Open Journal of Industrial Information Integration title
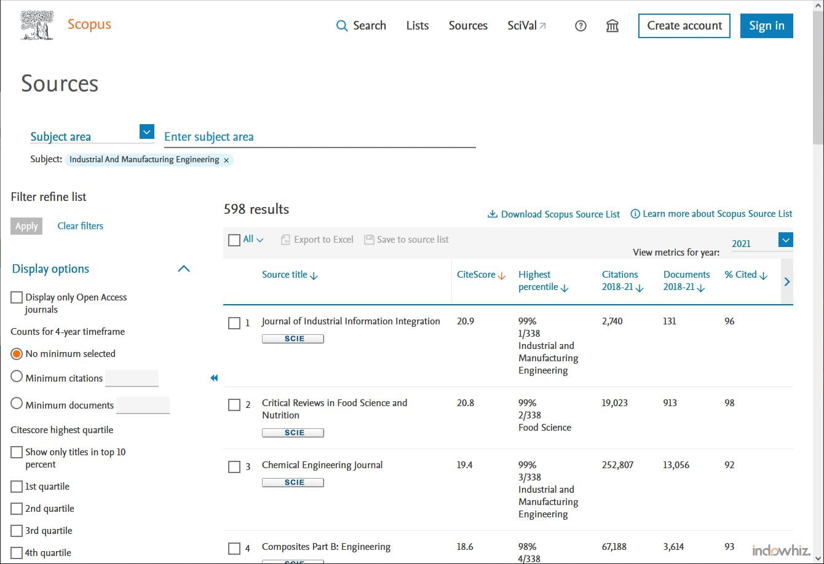 351,321
